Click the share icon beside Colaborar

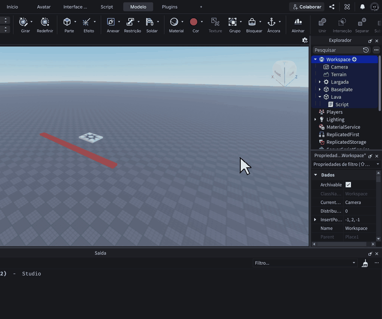tap(332, 7)
